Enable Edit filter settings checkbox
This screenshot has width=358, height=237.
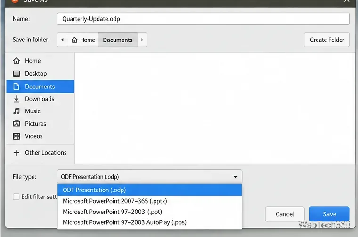16,197
